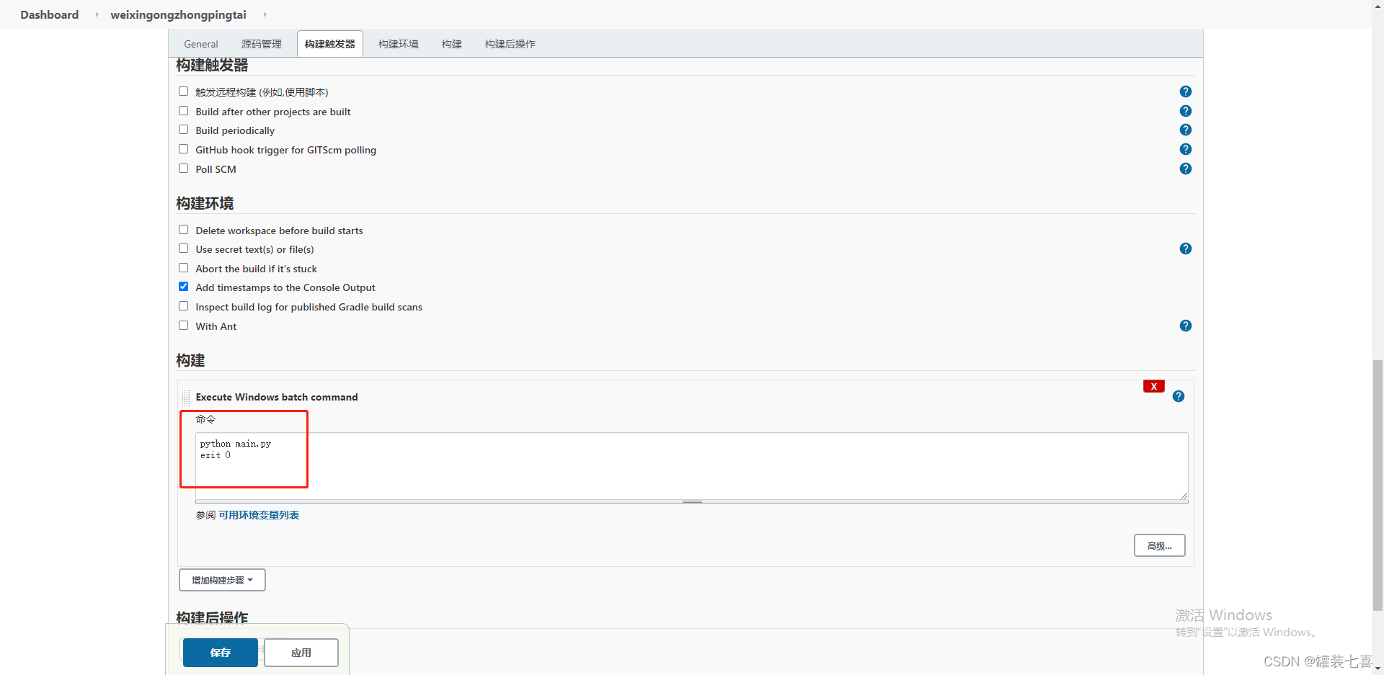Click inside the batch command textarea
This screenshot has width=1384, height=675.
click(x=691, y=466)
